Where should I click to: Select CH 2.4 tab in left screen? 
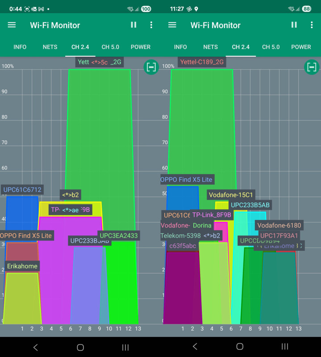tap(80, 47)
